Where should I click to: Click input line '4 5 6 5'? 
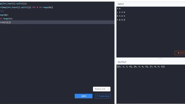121,16
